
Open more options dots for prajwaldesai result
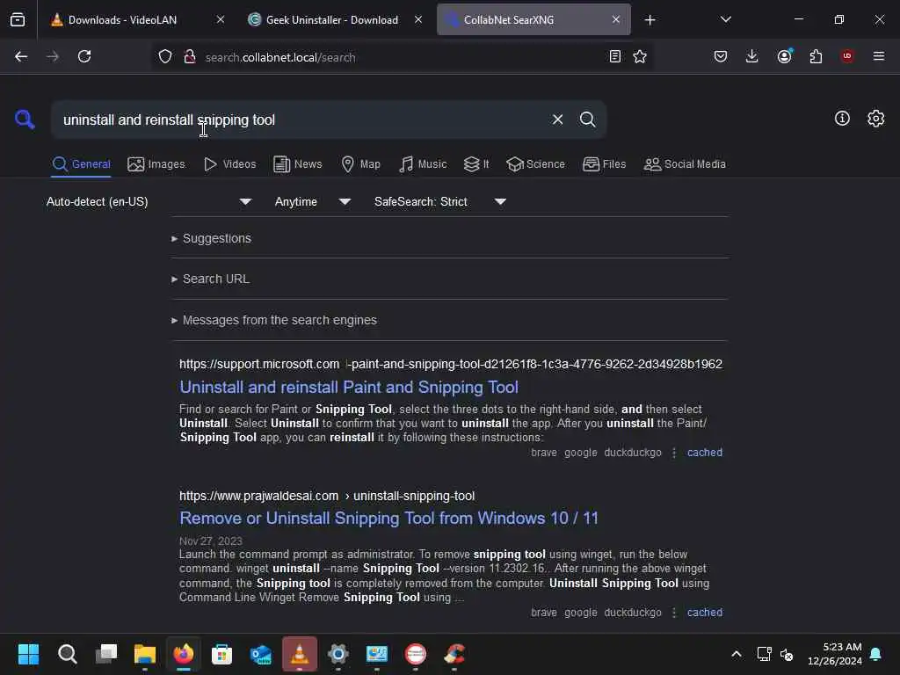(674, 613)
